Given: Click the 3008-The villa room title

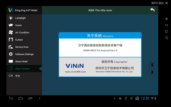Looking at the screenshot, I should click(x=100, y=10).
